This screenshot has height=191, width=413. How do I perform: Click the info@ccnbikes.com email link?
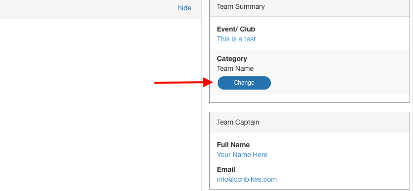pyautogui.click(x=247, y=180)
